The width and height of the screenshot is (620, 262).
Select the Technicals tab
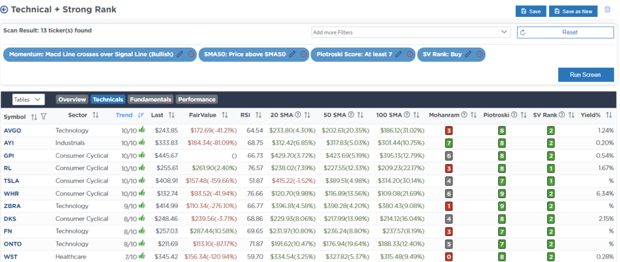(108, 100)
